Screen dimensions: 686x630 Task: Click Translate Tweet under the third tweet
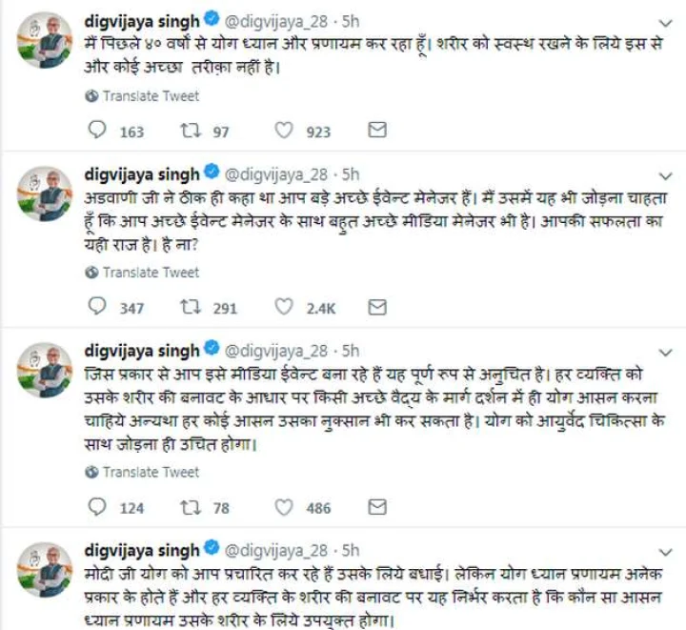click(151, 473)
